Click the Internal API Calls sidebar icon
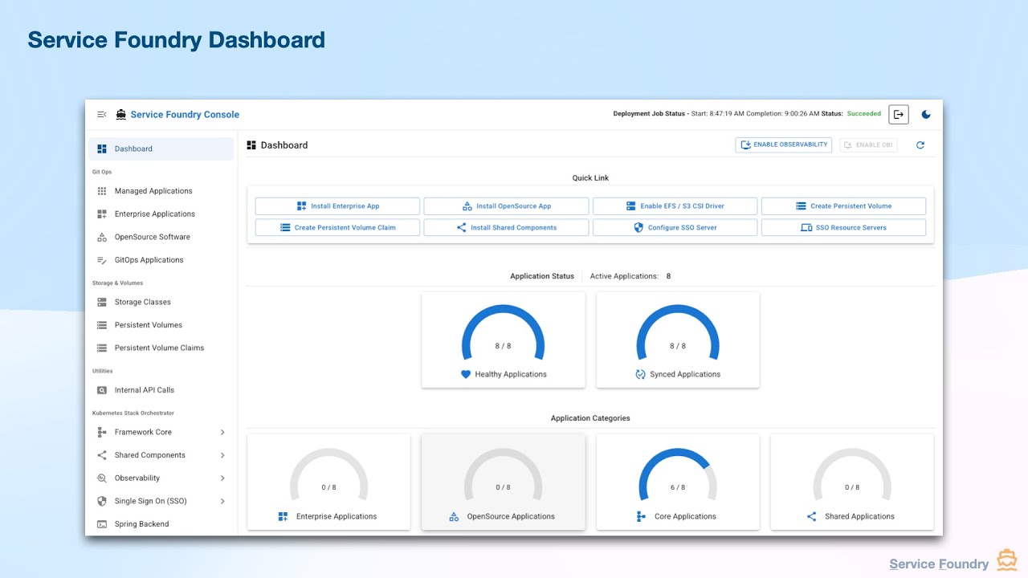1028x578 pixels. (x=102, y=390)
